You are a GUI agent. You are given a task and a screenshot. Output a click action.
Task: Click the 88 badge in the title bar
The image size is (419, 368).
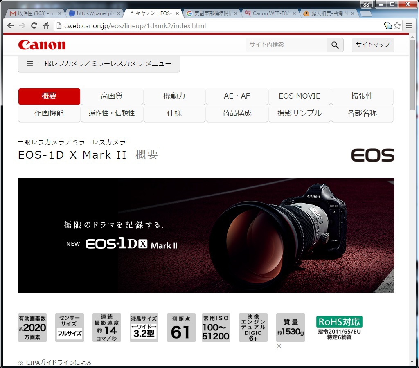pos(366,4)
